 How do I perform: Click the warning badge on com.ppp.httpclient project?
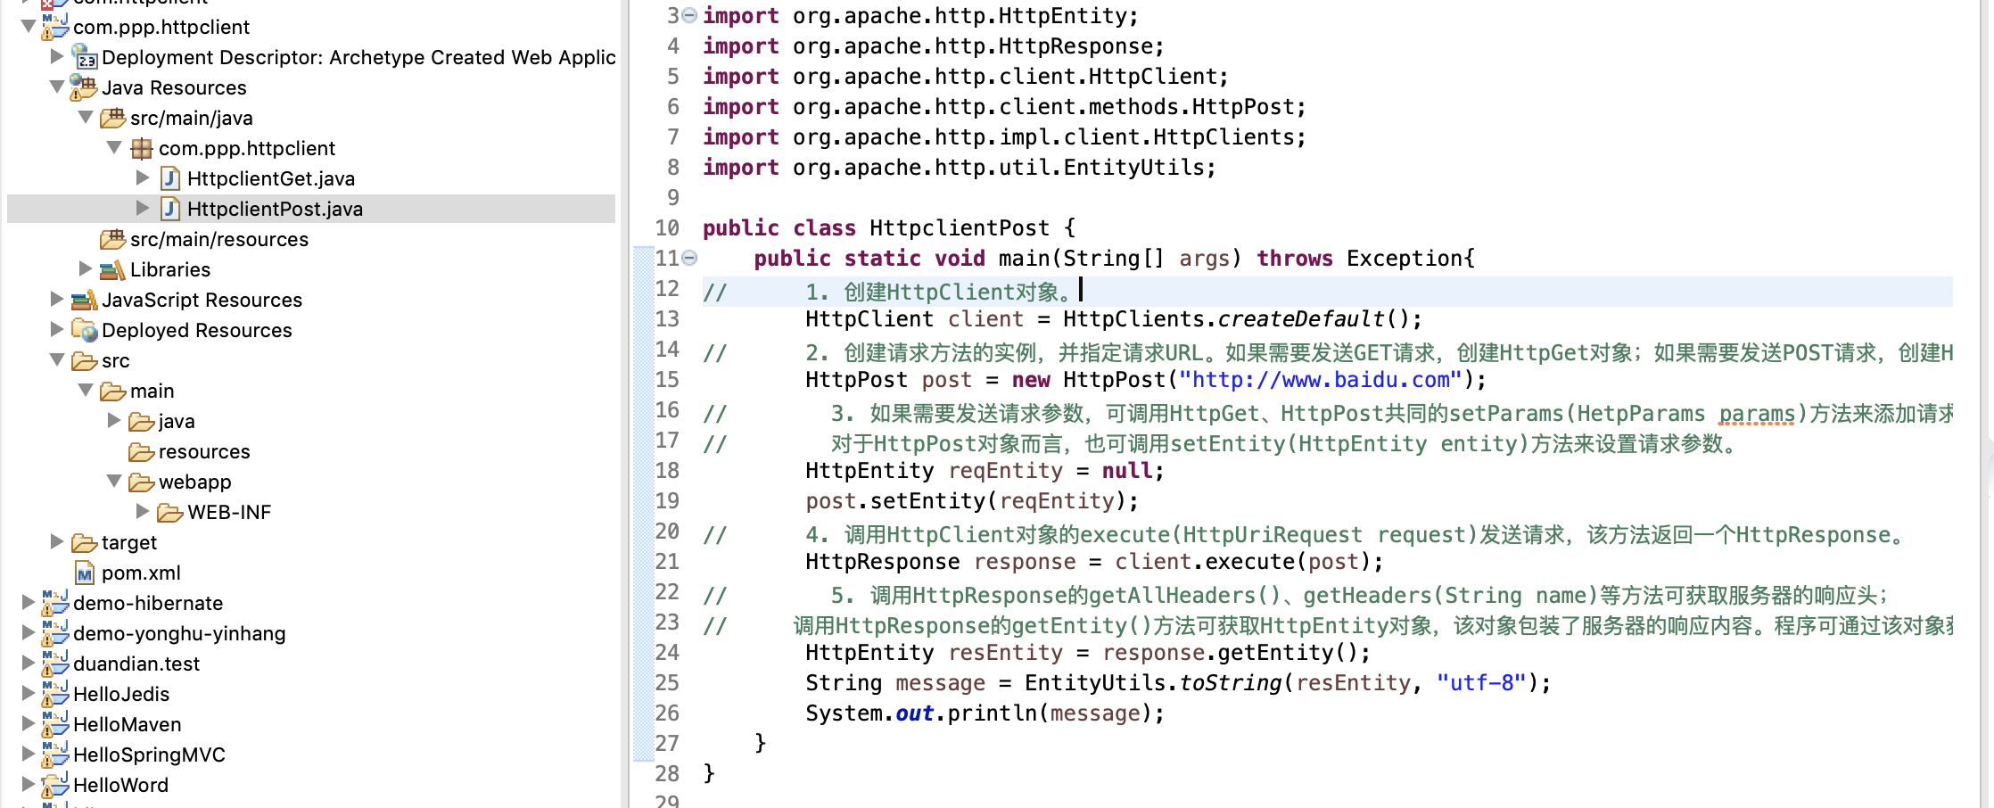(x=49, y=36)
